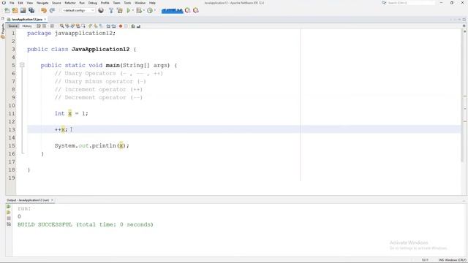
Task: Open the Source menu
Action: pos(56,3)
